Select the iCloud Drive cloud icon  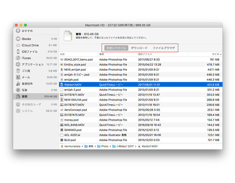[18, 45]
